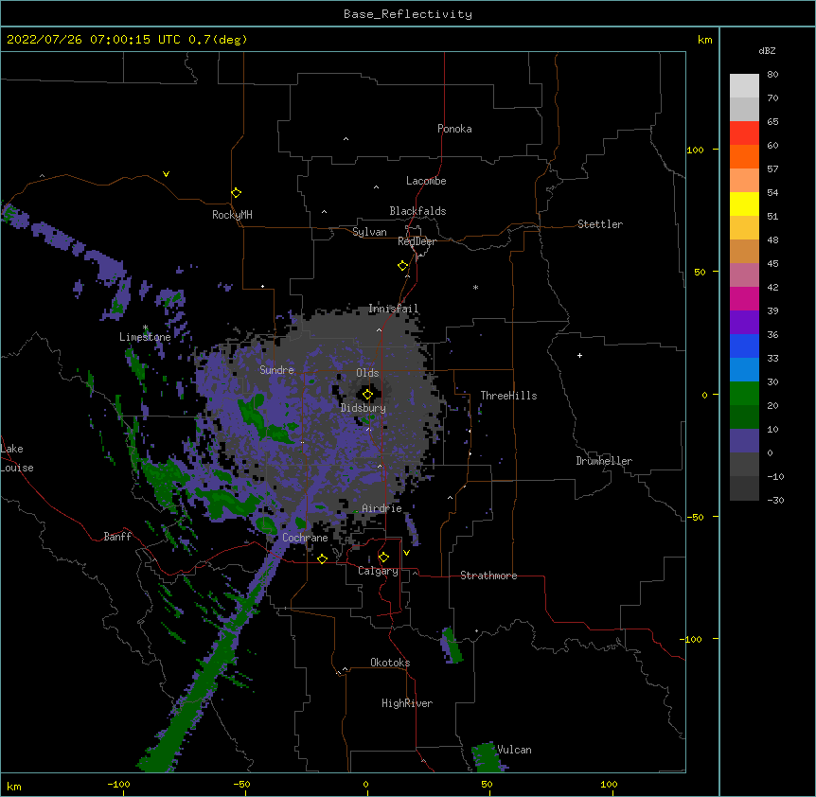
Task: Click the light gray 80 dBZ legend swatch
Action: pyautogui.click(x=744, y=85)
